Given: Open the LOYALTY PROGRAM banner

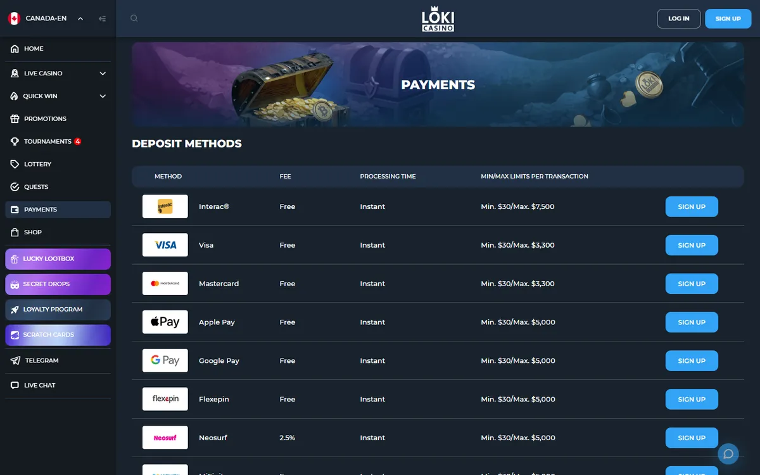Looking at the screenshot, I should click(x=58, y=310).
